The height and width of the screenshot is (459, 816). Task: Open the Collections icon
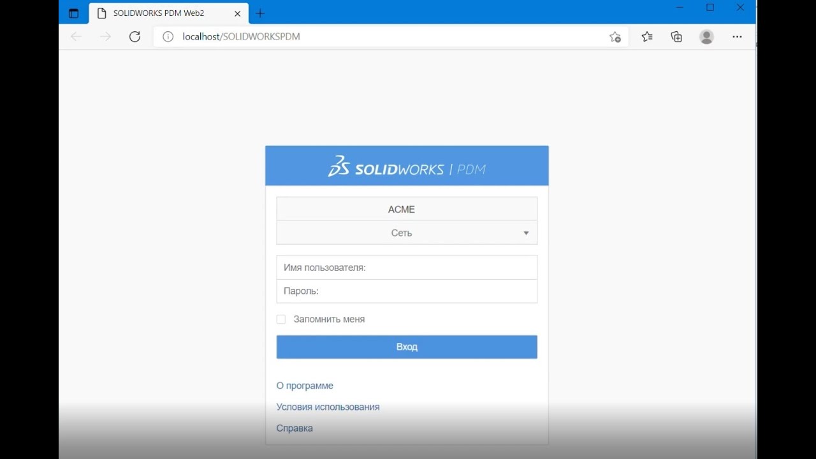click(x=676, y=37)
